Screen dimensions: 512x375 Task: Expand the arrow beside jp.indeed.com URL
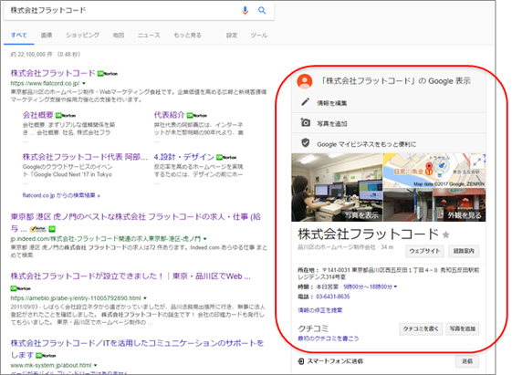(204, 239)
